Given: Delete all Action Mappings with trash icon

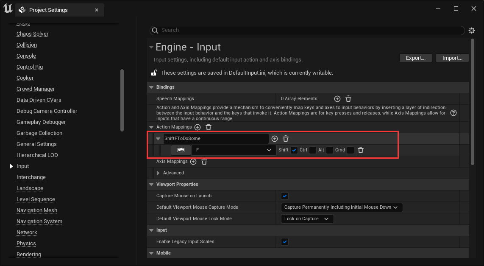Looking at the screenshot, I should tap(209, 127).
